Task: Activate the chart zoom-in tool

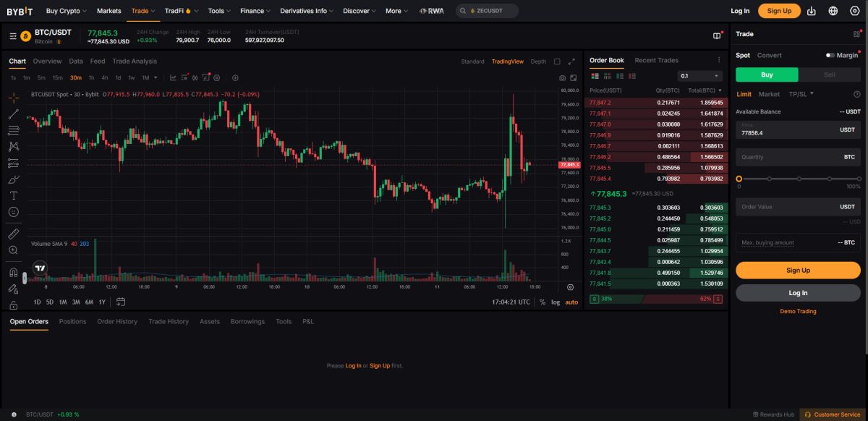Action: pyautogui.click(x=14, y=250)
